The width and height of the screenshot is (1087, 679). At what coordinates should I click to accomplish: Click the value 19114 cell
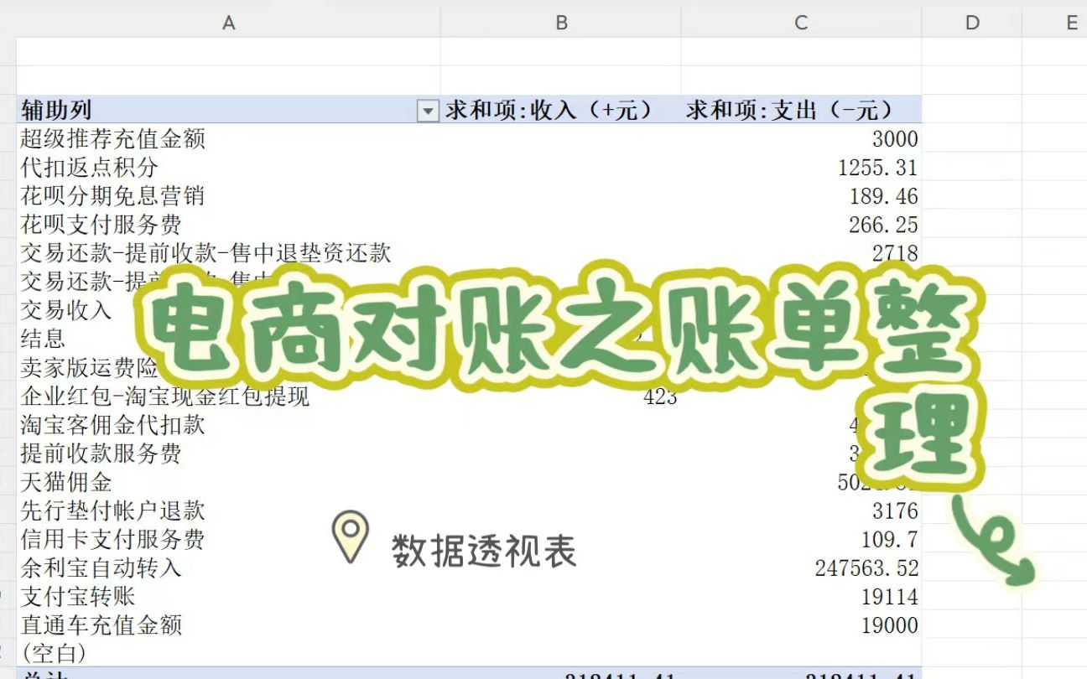pos(890,597)
